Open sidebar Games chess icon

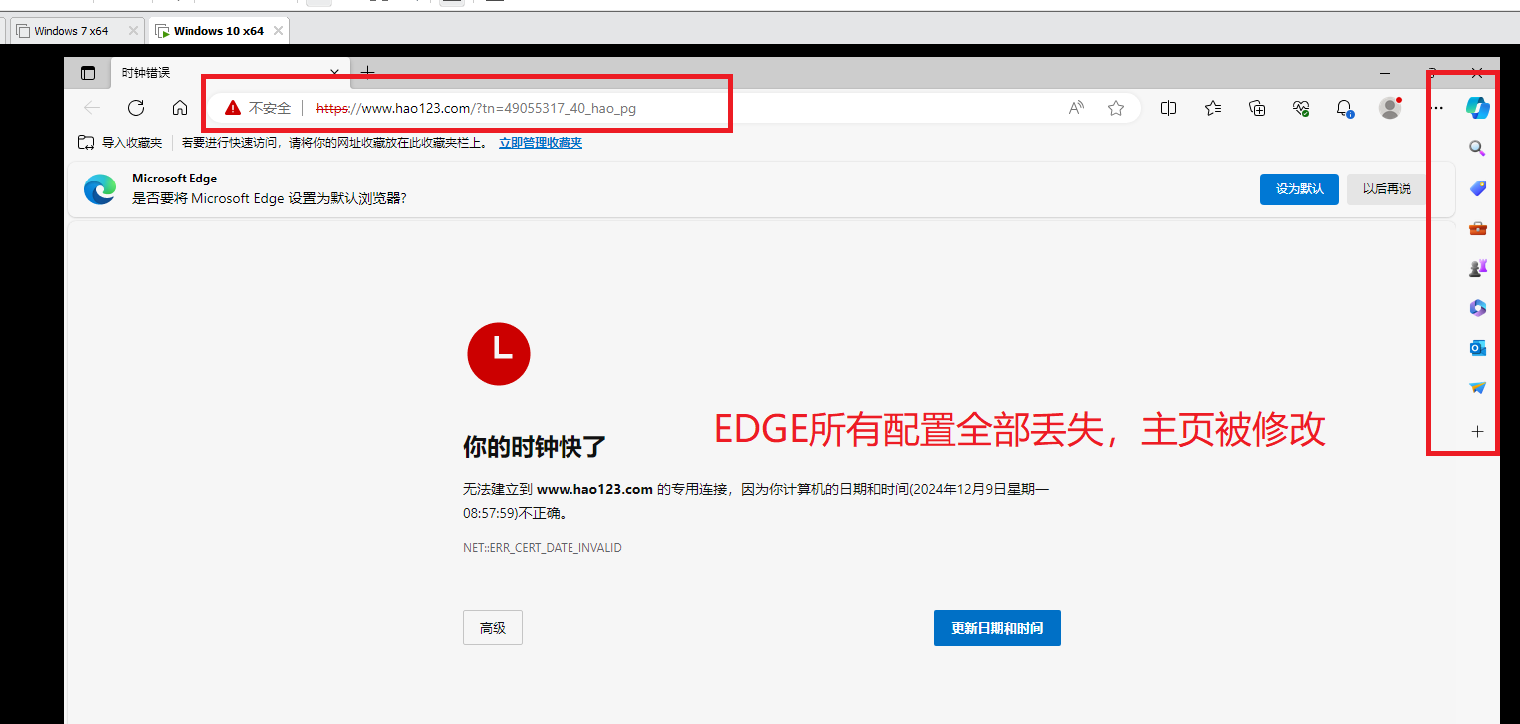click(1477, 268)
